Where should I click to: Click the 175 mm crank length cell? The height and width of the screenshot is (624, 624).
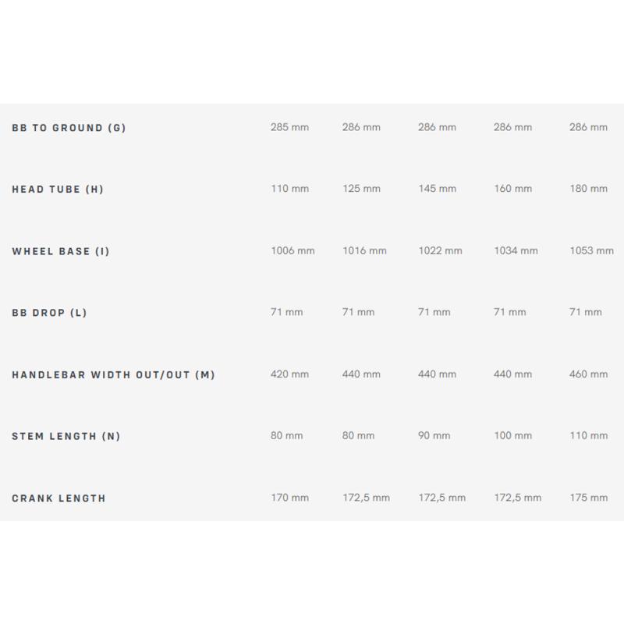[x=588, y=498]
